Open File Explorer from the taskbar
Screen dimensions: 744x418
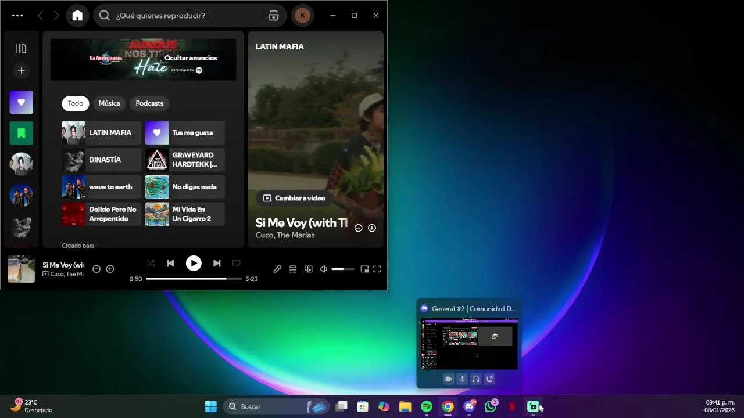click(x=405, y=406)
